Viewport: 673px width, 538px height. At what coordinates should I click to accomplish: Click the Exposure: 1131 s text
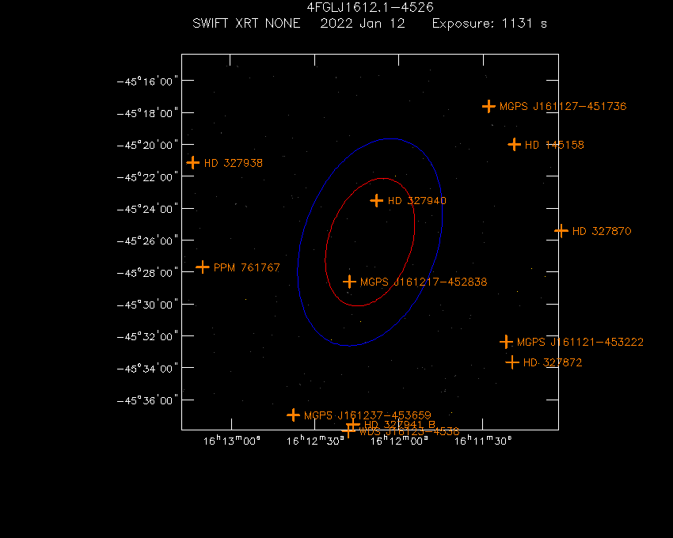pos(489,23)
